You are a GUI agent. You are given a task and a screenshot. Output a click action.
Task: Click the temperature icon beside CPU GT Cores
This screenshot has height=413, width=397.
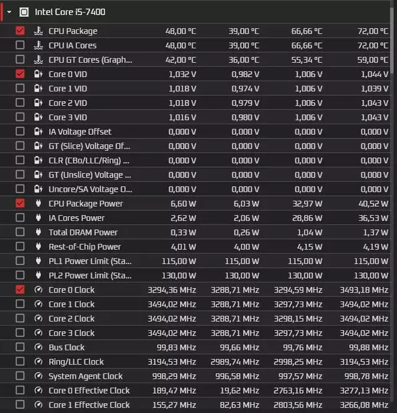(38, 60)
